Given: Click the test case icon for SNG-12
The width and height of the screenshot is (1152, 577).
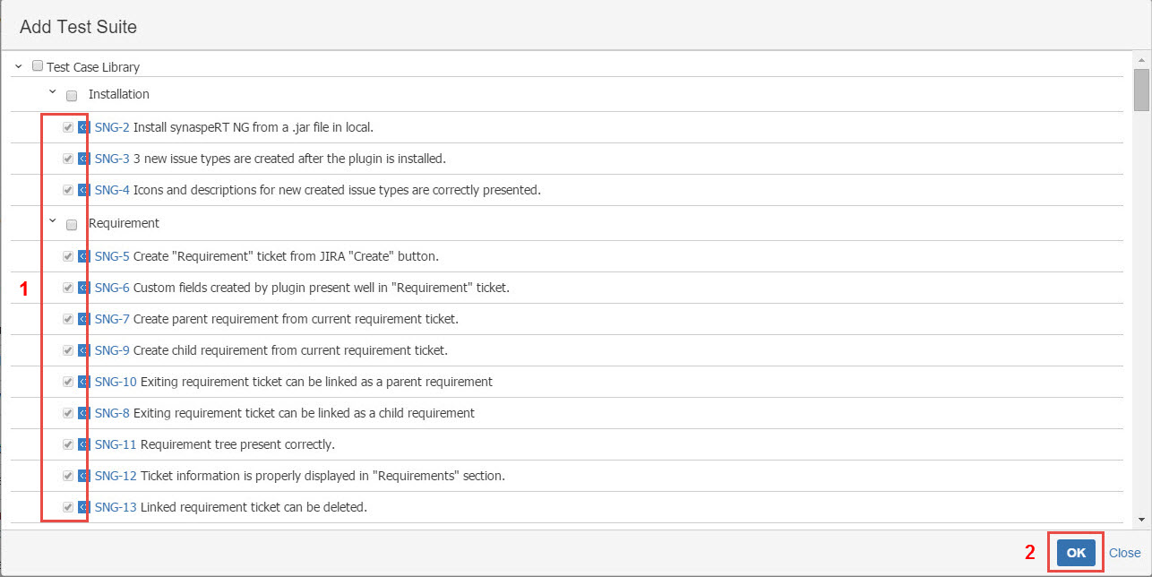Looking at the screenshot, I should [82, 476].
